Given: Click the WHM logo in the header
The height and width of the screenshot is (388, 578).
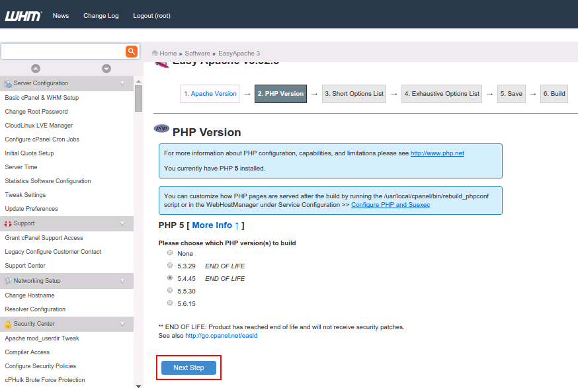Looking at the screenshot, I should click(23, 15).
